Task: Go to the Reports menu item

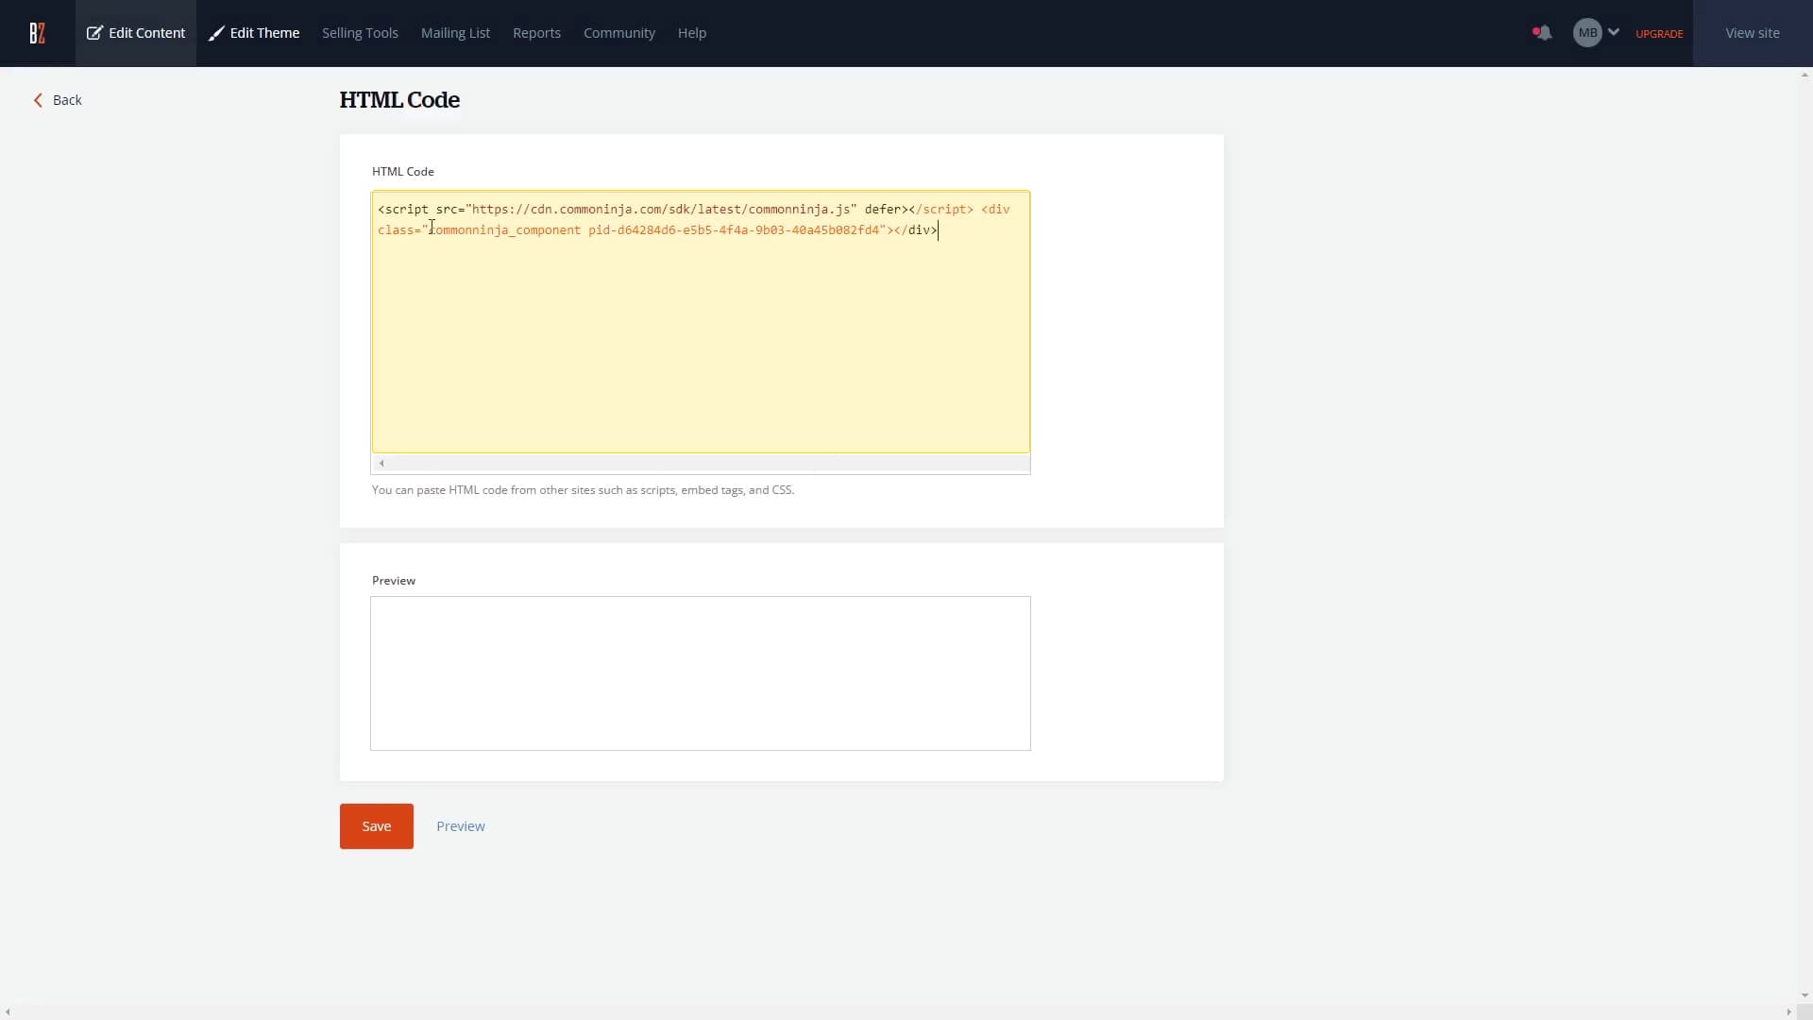Action: click(536, 33)
